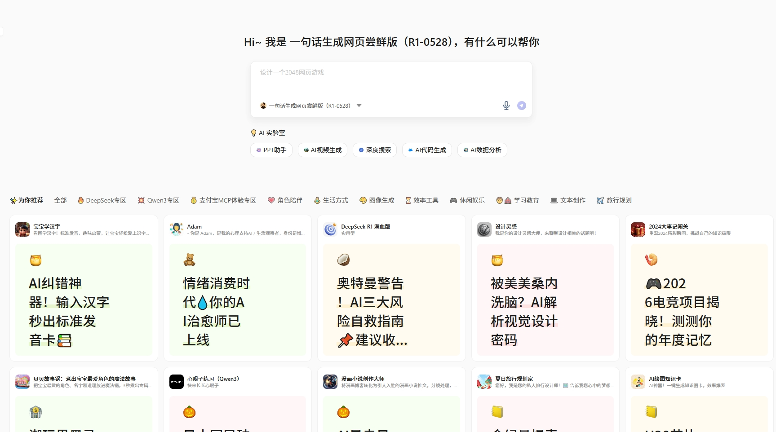The height and width of the screenshot is (432, 776).
Task: Expand the 一句话生成网页尝鲜版（R1-0528） model dropdown
Action: 359,105
